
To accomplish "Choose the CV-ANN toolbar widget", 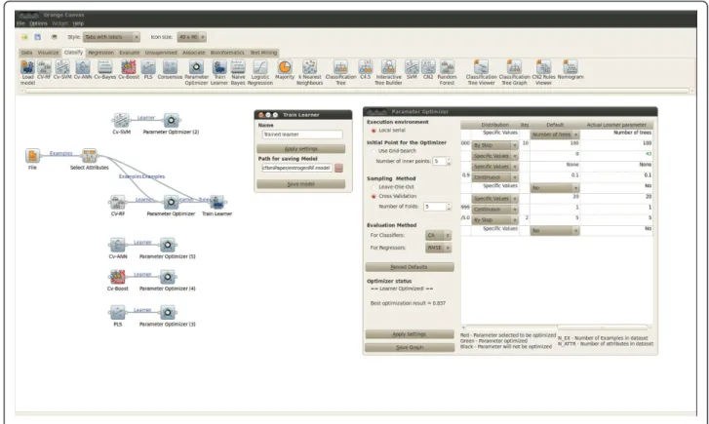I will click(x=83, y=67).
